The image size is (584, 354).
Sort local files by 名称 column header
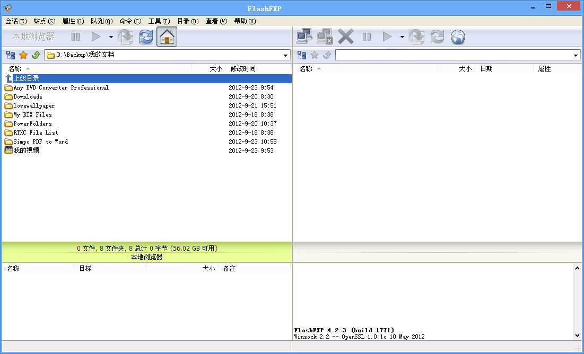click(x=97, y=68)
